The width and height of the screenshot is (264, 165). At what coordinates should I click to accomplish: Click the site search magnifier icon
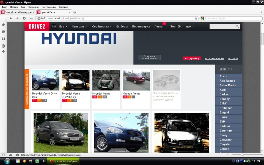pyautogui.click(x=237, y=26)
